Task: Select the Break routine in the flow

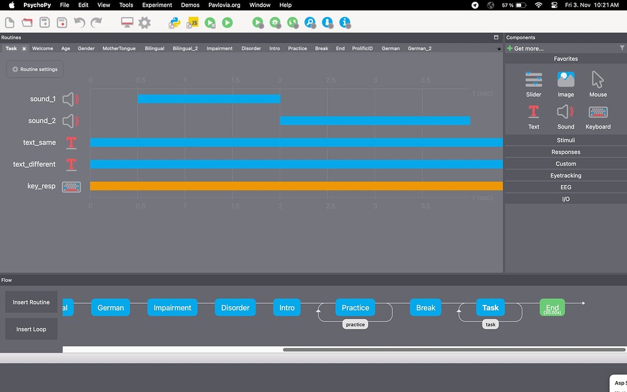Action: [425, 307]
